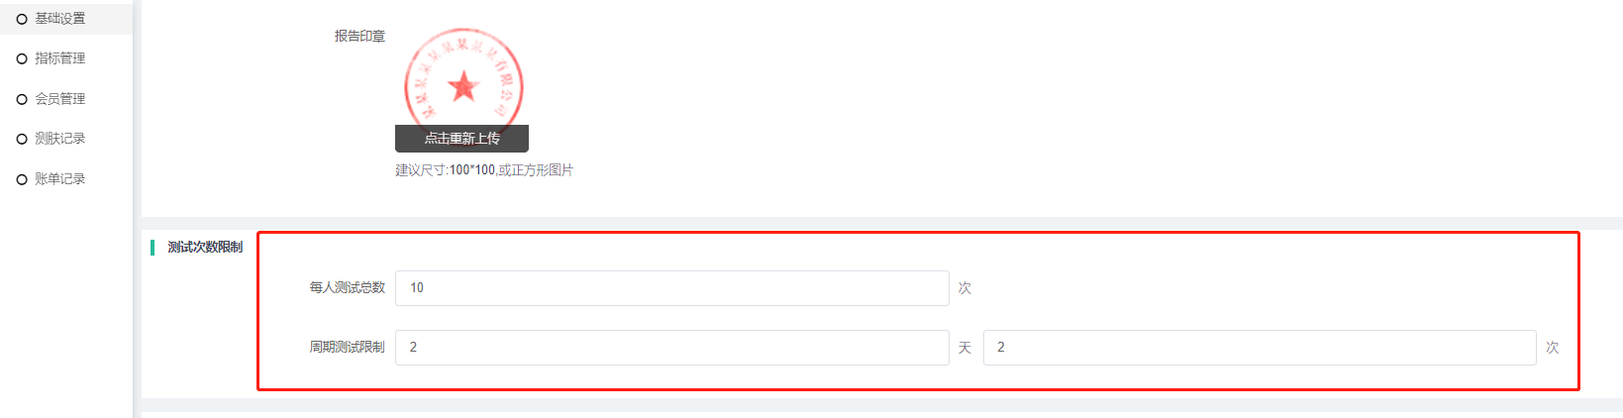Click the circle icon beside 账单记录

click(22, 179)
